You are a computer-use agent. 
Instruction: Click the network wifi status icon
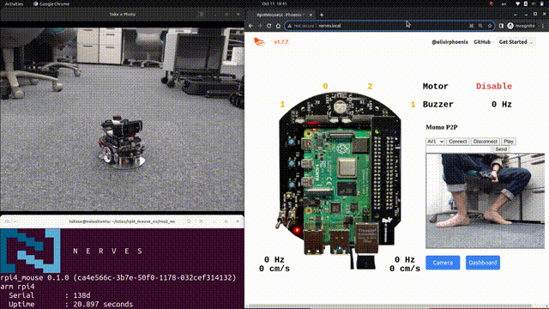pos(518,3)
